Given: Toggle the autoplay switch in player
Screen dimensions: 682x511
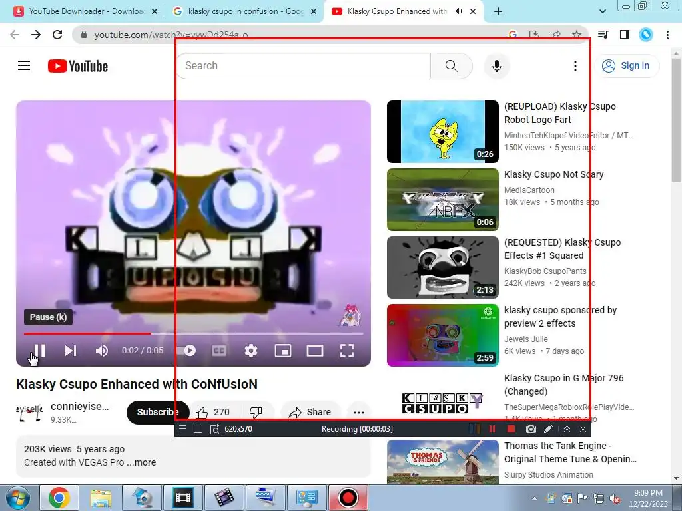Looking at the screenshot, I should pos(186,350).
